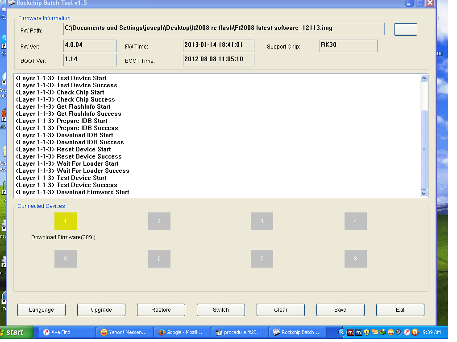
Task: Click the Yahoo Messenger smiley tray icon
Action: tap(391, 332)
